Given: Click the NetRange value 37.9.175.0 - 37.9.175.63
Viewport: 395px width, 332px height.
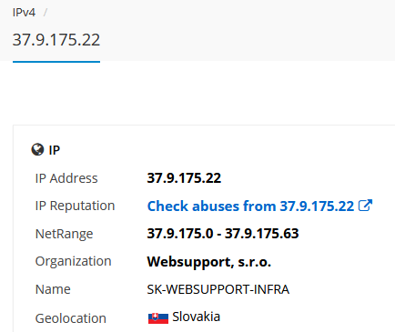Looking at the screenshot, I should pyautogui.click(x=223, y=234).
